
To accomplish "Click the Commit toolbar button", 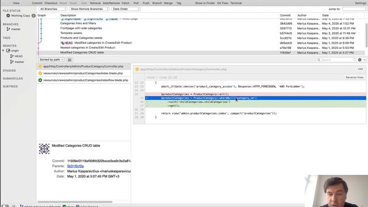I will (x=37, y=3).
